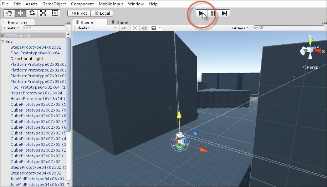The image size is (327, 187).
Task: Click the Hierarchy vertical scrollbar thumb
Action: coord(68,84)
